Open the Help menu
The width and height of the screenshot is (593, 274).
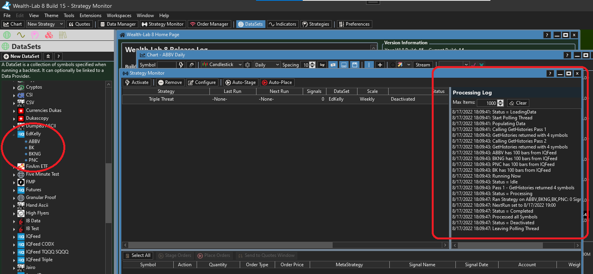coord(164,16)
